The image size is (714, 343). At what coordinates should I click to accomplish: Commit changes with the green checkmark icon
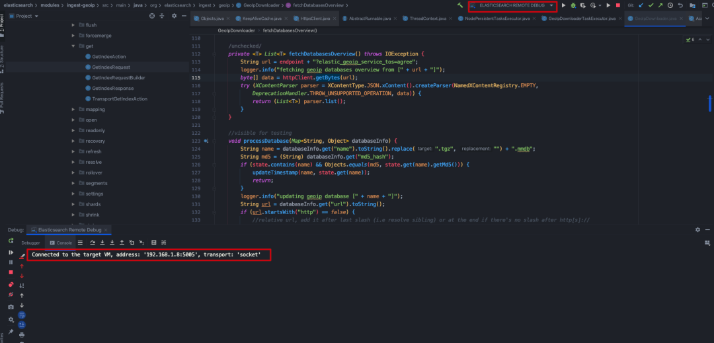click(x=651, y=5)
